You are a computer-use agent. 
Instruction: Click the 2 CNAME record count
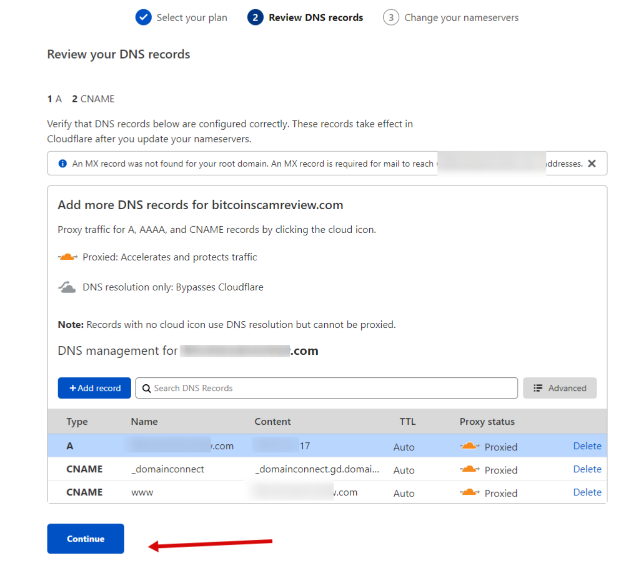pos(93,99)
